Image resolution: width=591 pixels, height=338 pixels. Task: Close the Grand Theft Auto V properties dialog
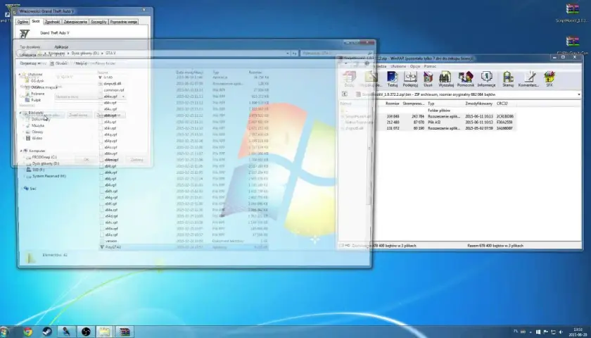tap(144, 10)
